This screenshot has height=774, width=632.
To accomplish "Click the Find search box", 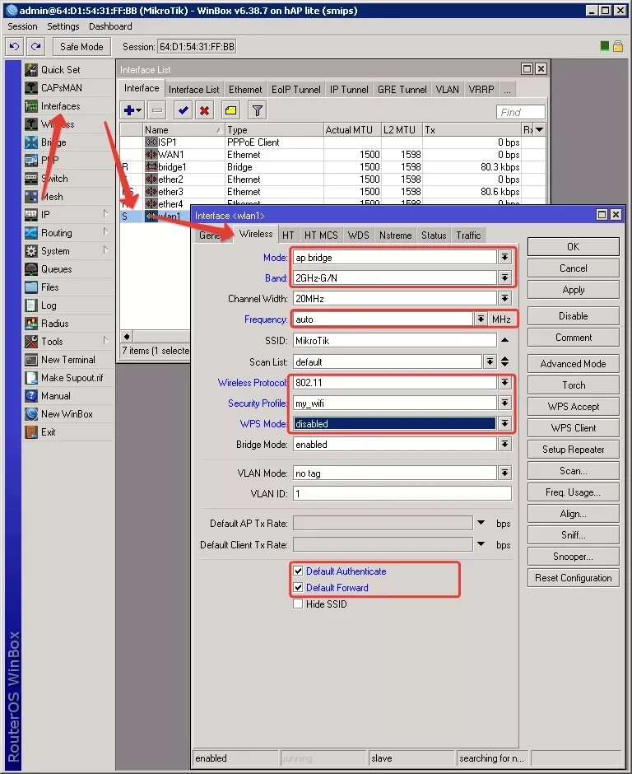I will tap(521, 112).
